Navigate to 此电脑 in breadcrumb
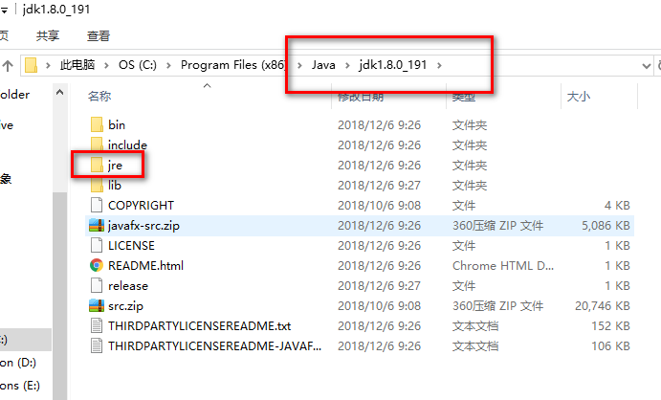661x400 pixels. (77, 65)
